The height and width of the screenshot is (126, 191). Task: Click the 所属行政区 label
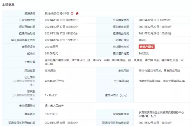click(122, 40)
